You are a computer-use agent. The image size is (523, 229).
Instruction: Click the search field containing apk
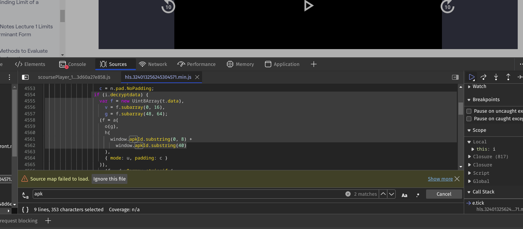tap(189, 194)
